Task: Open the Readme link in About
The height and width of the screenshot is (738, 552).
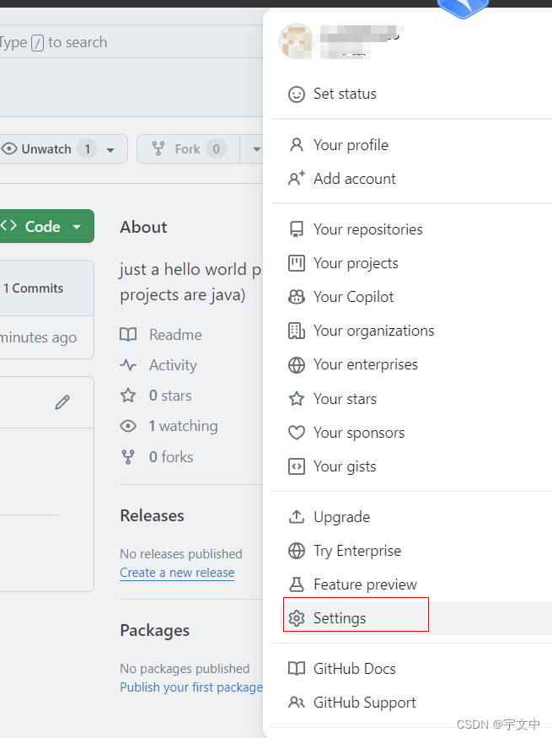Action: tap(175, 335)
